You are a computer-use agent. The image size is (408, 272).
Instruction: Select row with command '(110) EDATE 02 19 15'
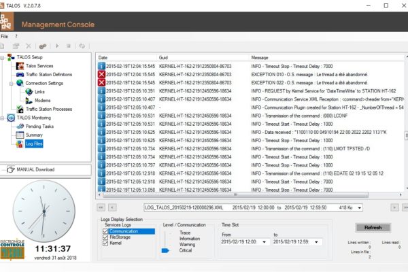tap(251, 173)
